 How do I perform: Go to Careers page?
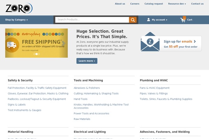(135, 4)
